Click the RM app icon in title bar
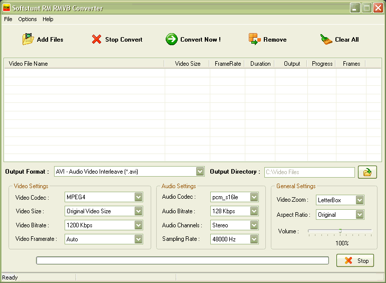The image size is (386, 283). pos(6,8)
